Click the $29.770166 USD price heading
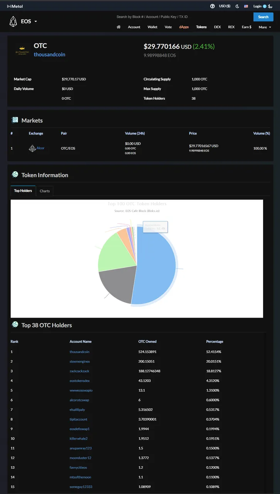Image resolution: width=280 pixels, height=494 pixels. [x=167, y=46]
